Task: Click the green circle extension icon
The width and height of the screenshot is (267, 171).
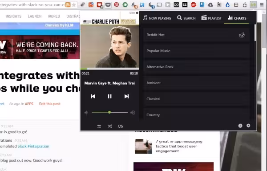Action: 125,4
